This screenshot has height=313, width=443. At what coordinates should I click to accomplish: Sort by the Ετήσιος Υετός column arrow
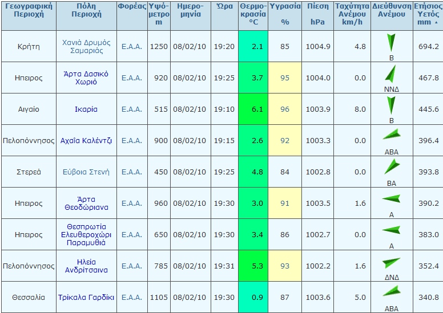point(437,23)
